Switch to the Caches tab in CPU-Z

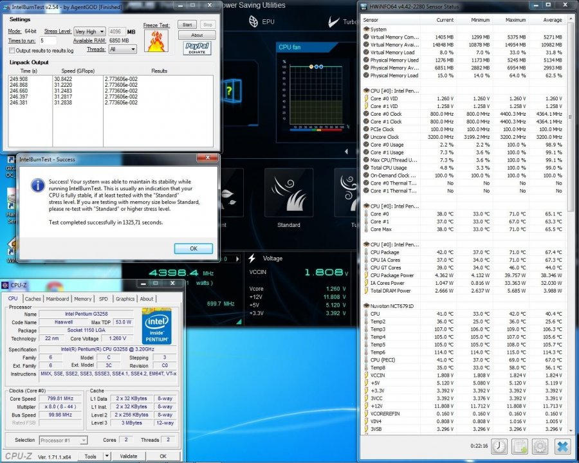click(x=33, y=298)
